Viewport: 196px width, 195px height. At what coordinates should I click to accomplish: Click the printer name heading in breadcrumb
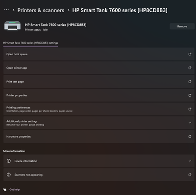[x=120, y=10]
